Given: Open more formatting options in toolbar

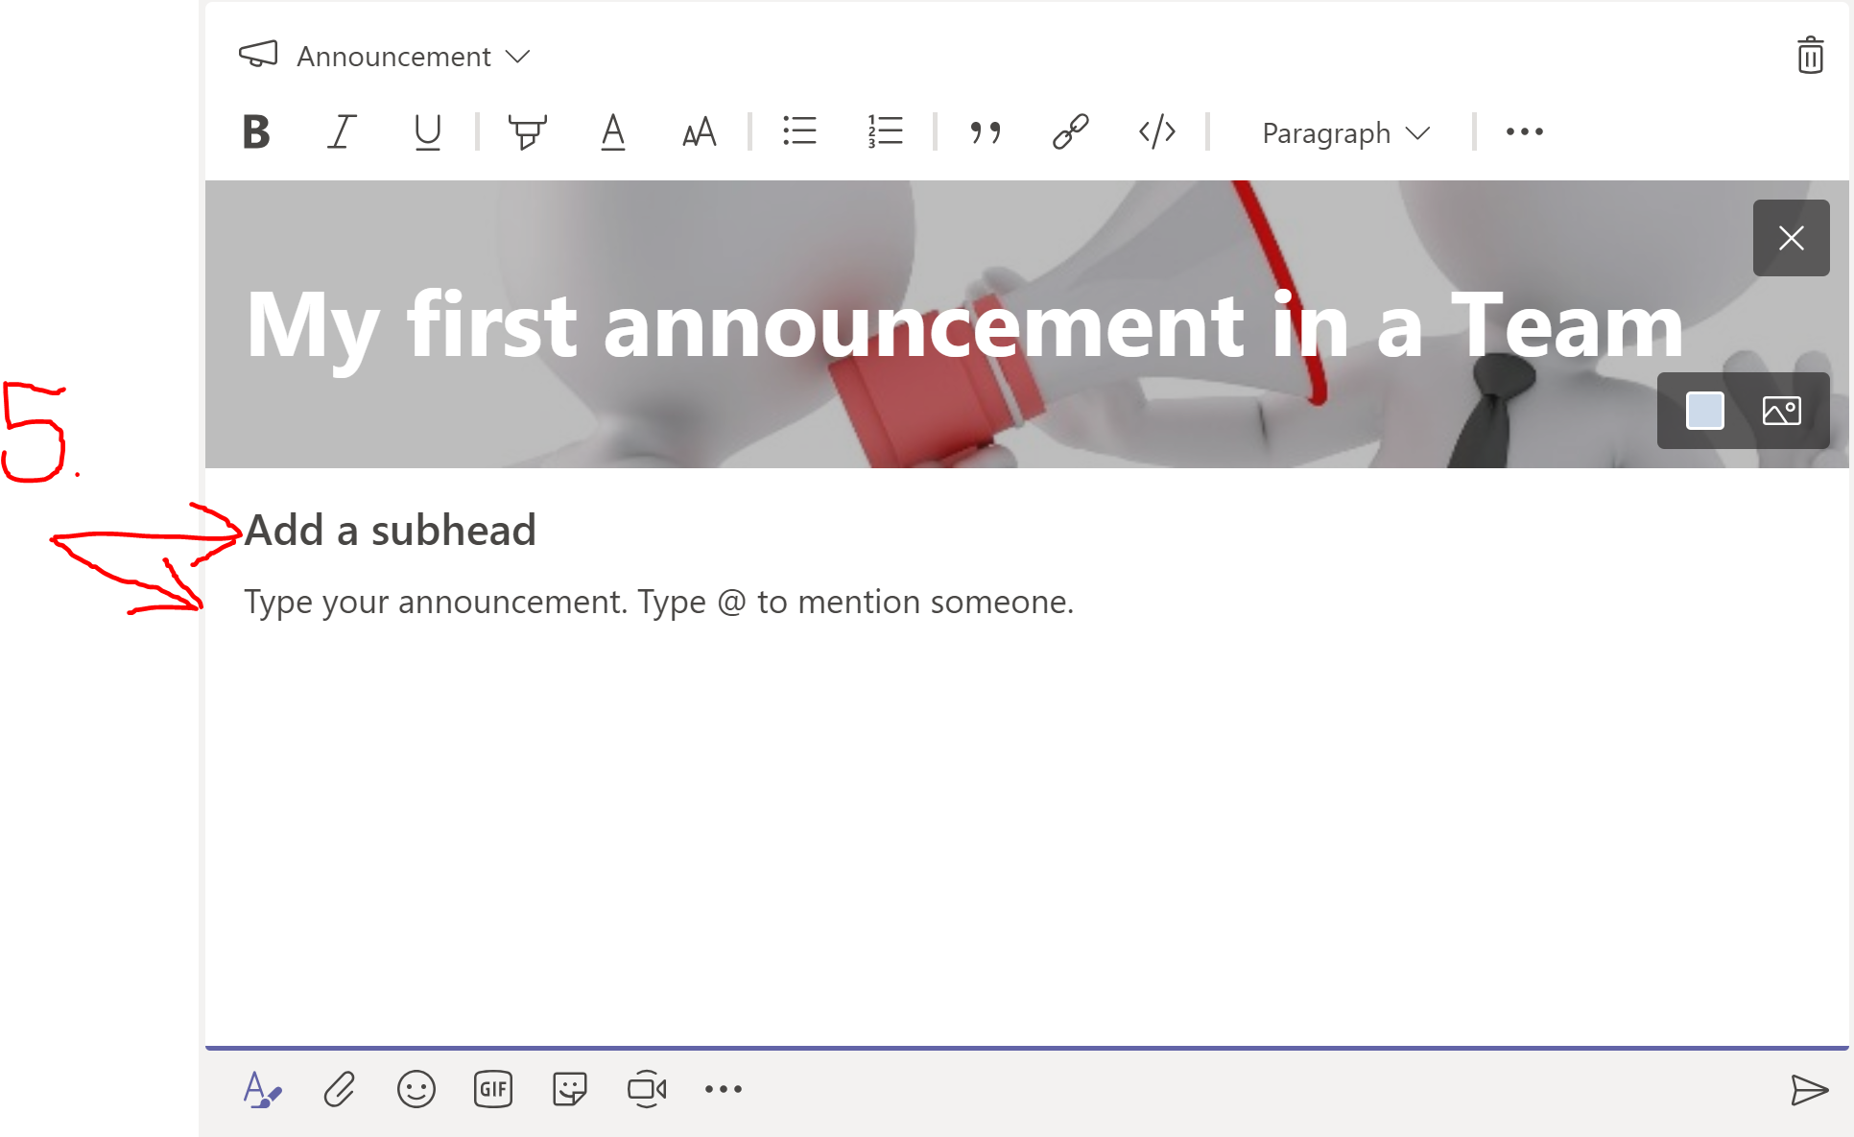Looking at the screenshot, I should (1525, 132).
